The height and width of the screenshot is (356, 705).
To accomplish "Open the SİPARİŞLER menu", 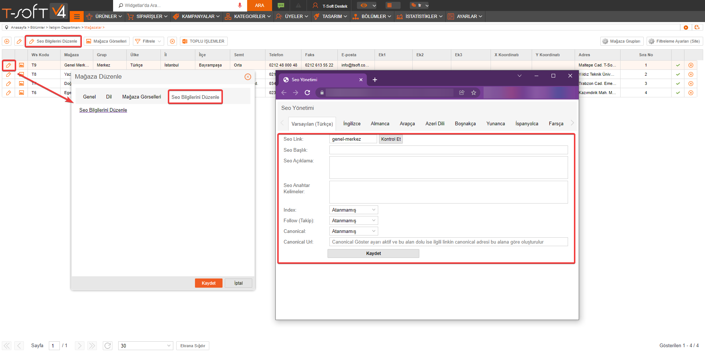I will (147, 17).
